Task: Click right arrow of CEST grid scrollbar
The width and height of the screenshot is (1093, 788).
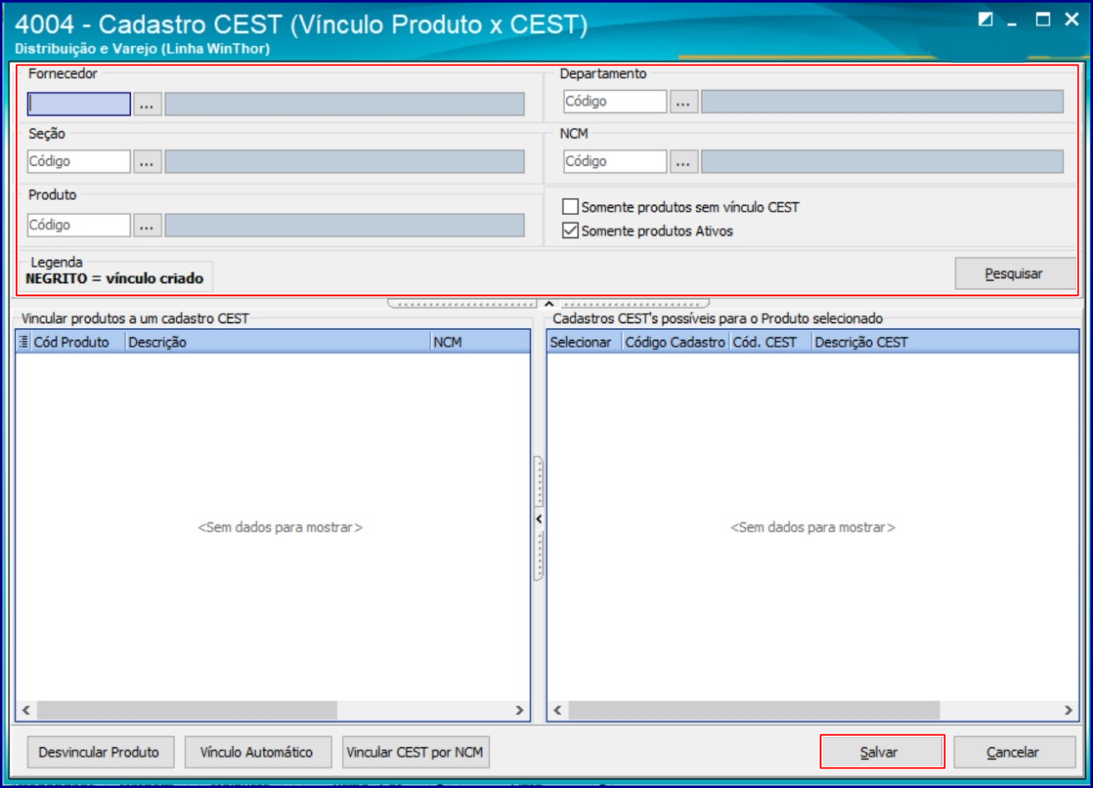Action: click(x=1070, y=710)
